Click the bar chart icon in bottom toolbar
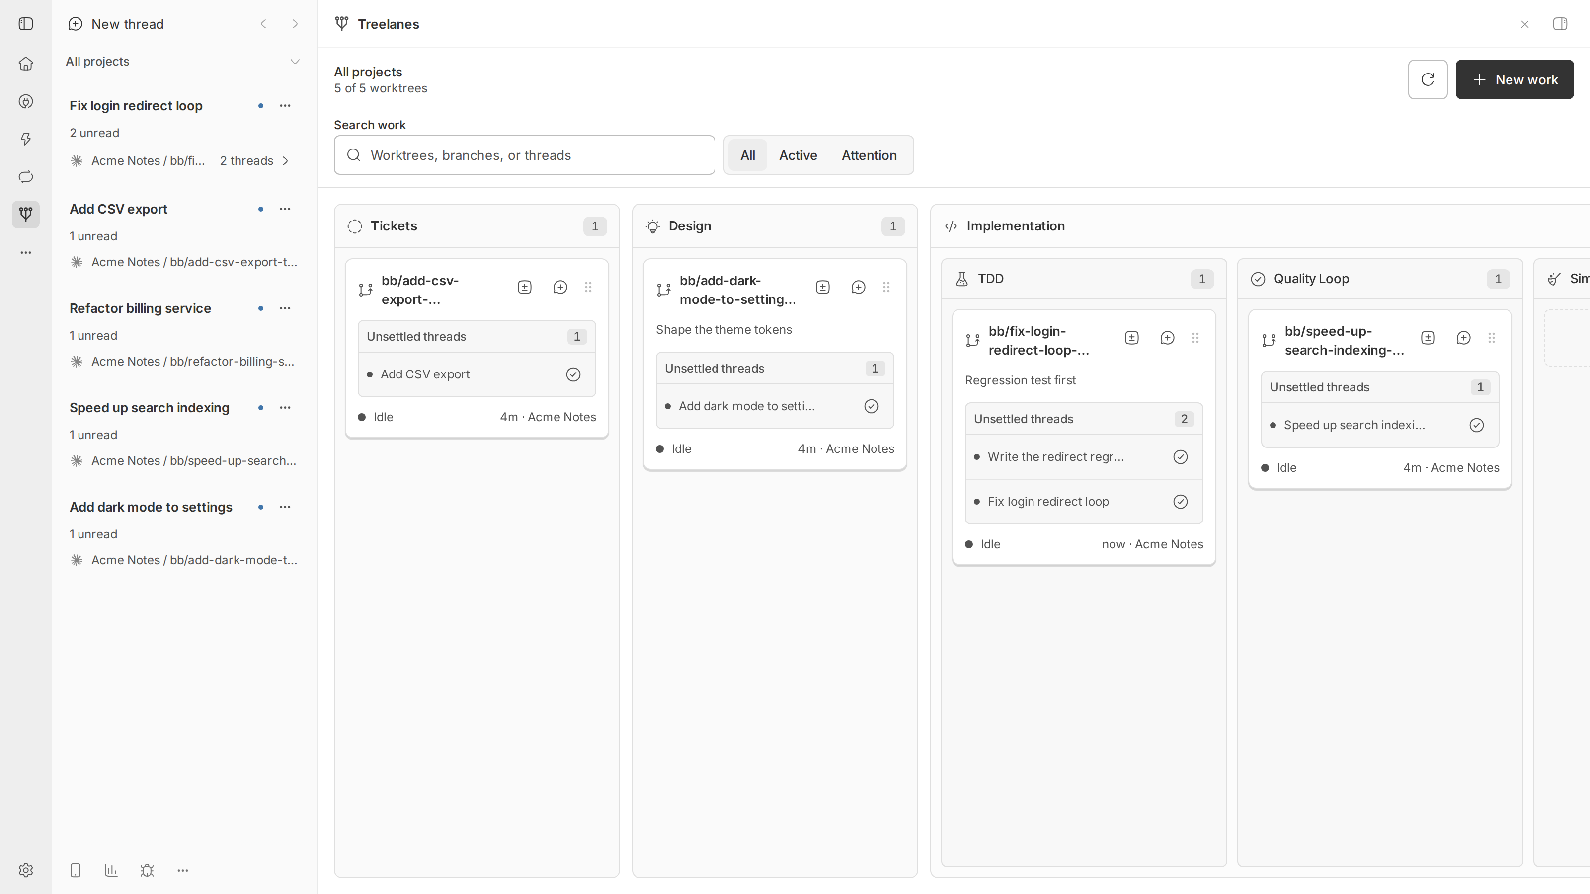This screenshot has height=894, width=1590. (111, 870)
